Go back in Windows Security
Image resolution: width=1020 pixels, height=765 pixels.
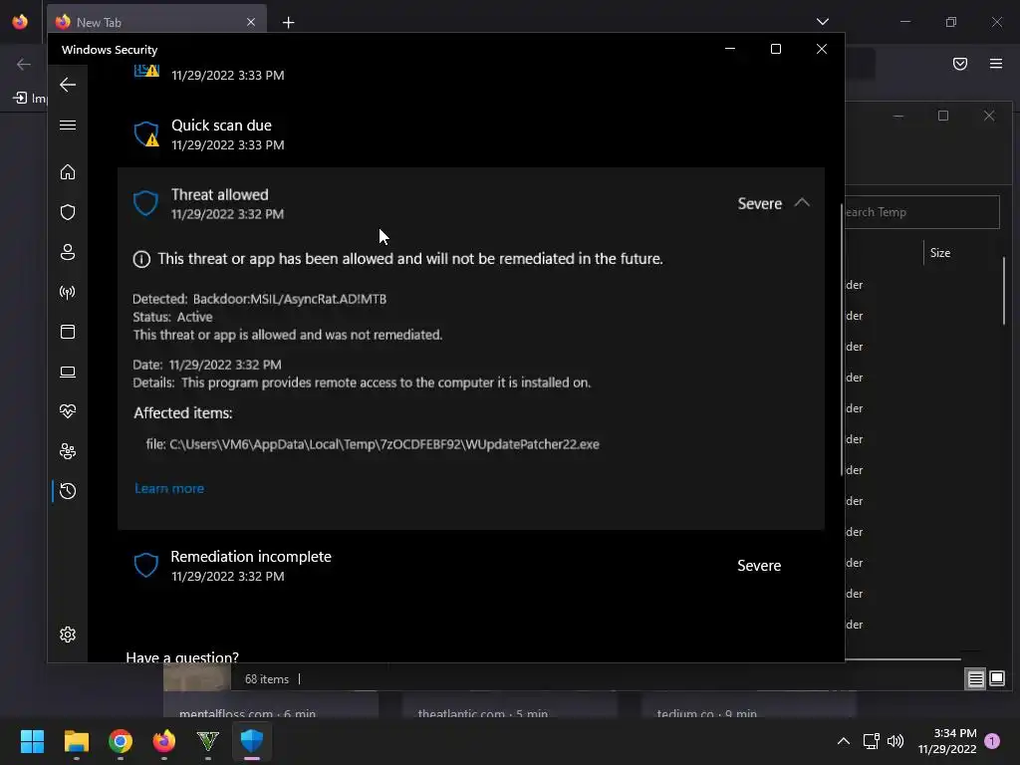pyautogui.click(x=68, y=85)
